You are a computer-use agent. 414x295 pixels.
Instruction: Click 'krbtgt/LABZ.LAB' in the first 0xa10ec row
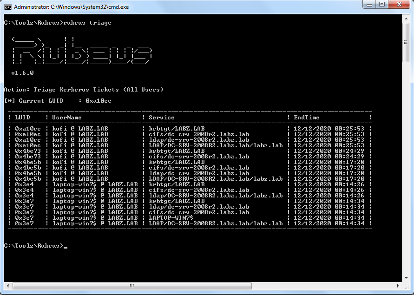177,129
